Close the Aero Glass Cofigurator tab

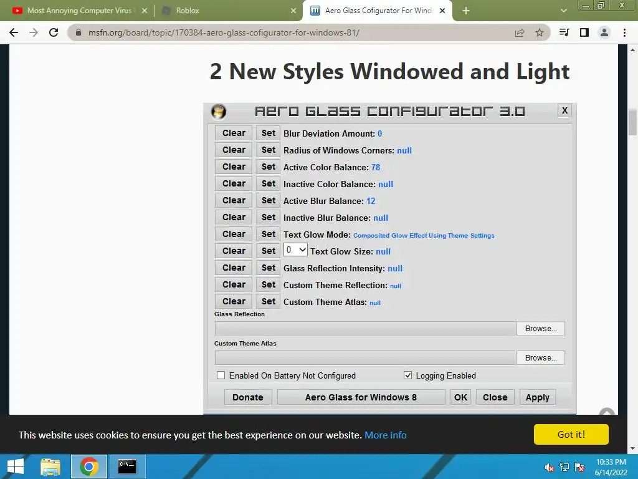click(442, 11)
